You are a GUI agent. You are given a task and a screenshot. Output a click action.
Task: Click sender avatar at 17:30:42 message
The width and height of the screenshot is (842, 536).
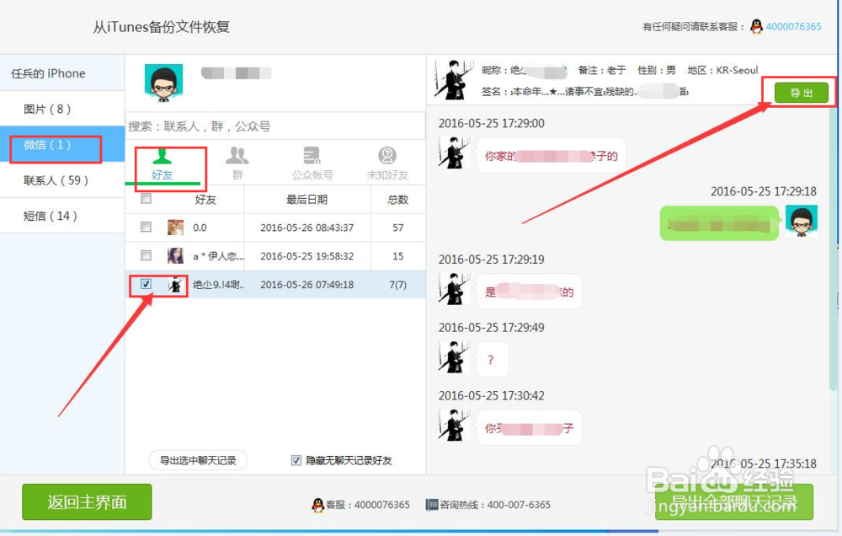[x=455, y=426]
